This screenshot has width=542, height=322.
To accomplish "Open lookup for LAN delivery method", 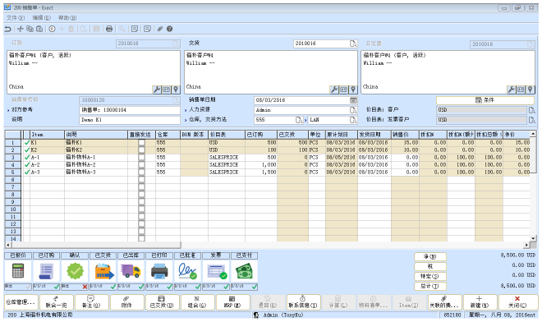I will coord(353,120).
